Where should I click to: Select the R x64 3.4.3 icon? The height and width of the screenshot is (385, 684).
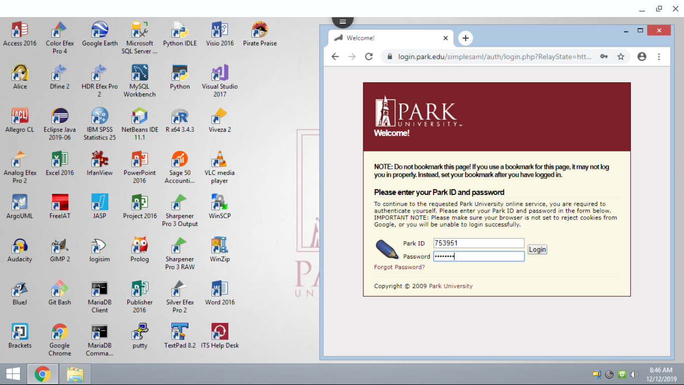pyautogui.click(x=180, y=120)
